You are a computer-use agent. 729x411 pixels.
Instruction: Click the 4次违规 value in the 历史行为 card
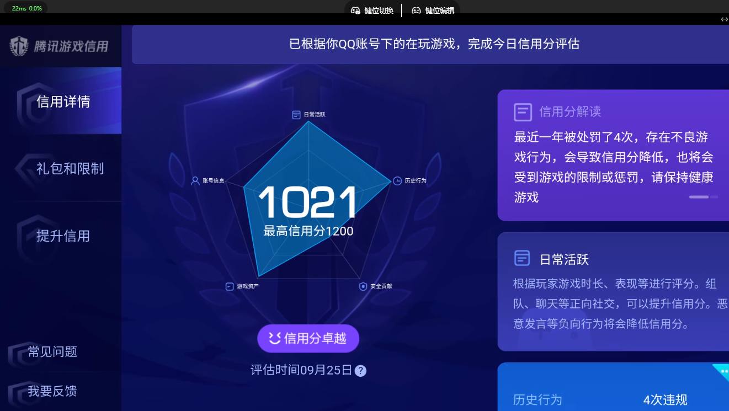tap(665, 400)
